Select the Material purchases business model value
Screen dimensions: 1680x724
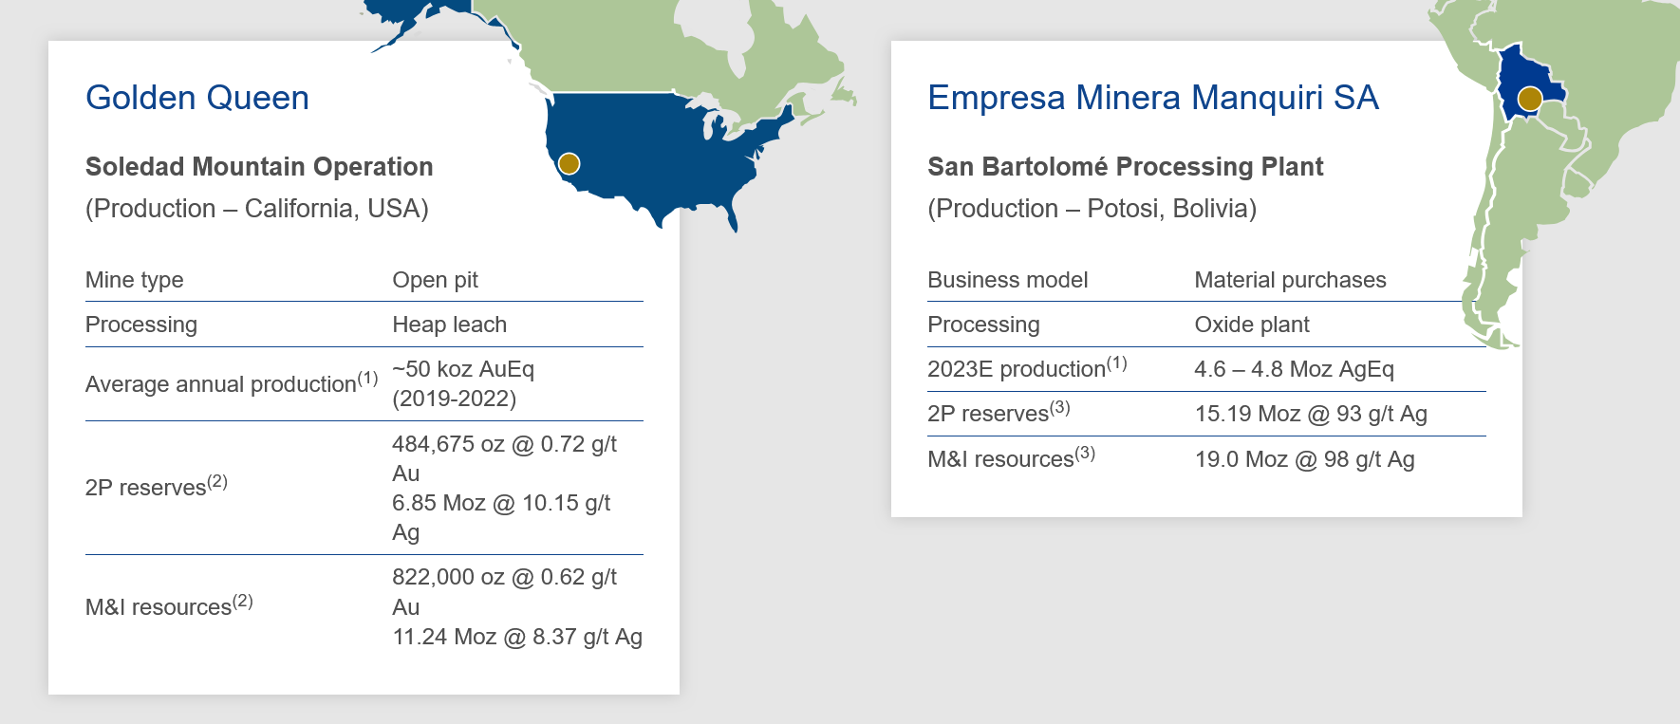coord(1290,280)
